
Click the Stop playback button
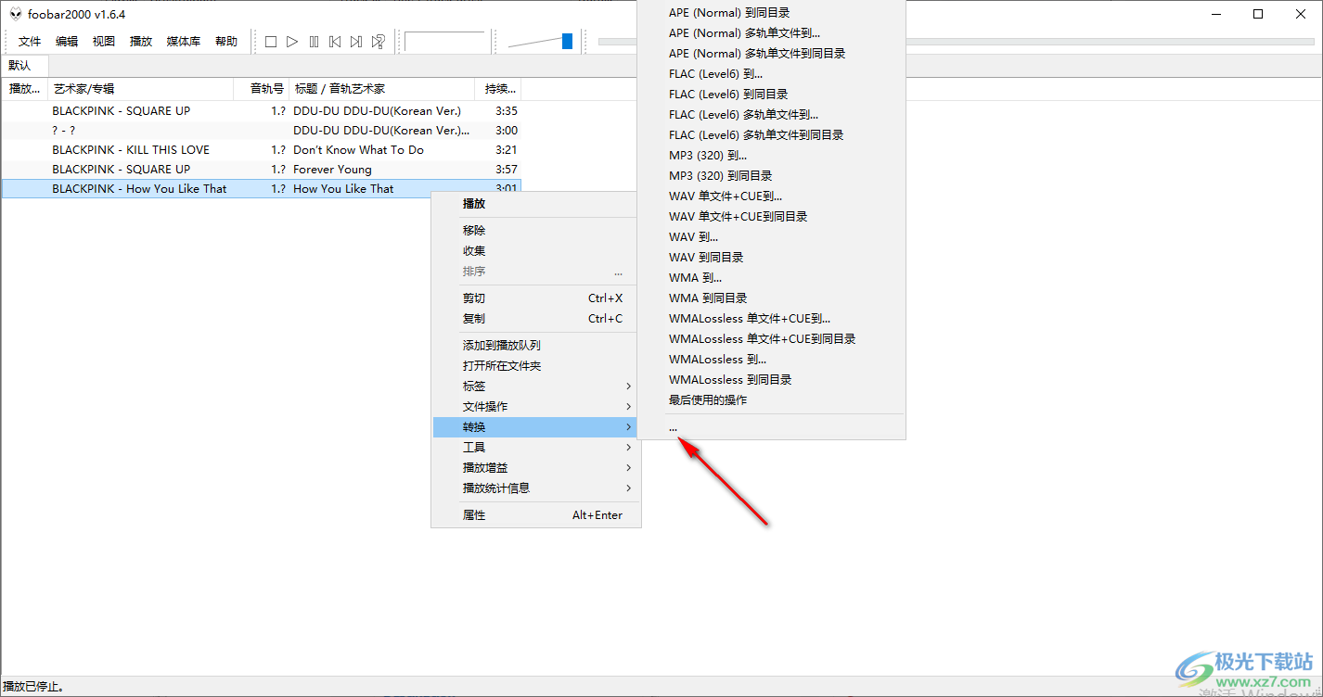click(271, 42)
